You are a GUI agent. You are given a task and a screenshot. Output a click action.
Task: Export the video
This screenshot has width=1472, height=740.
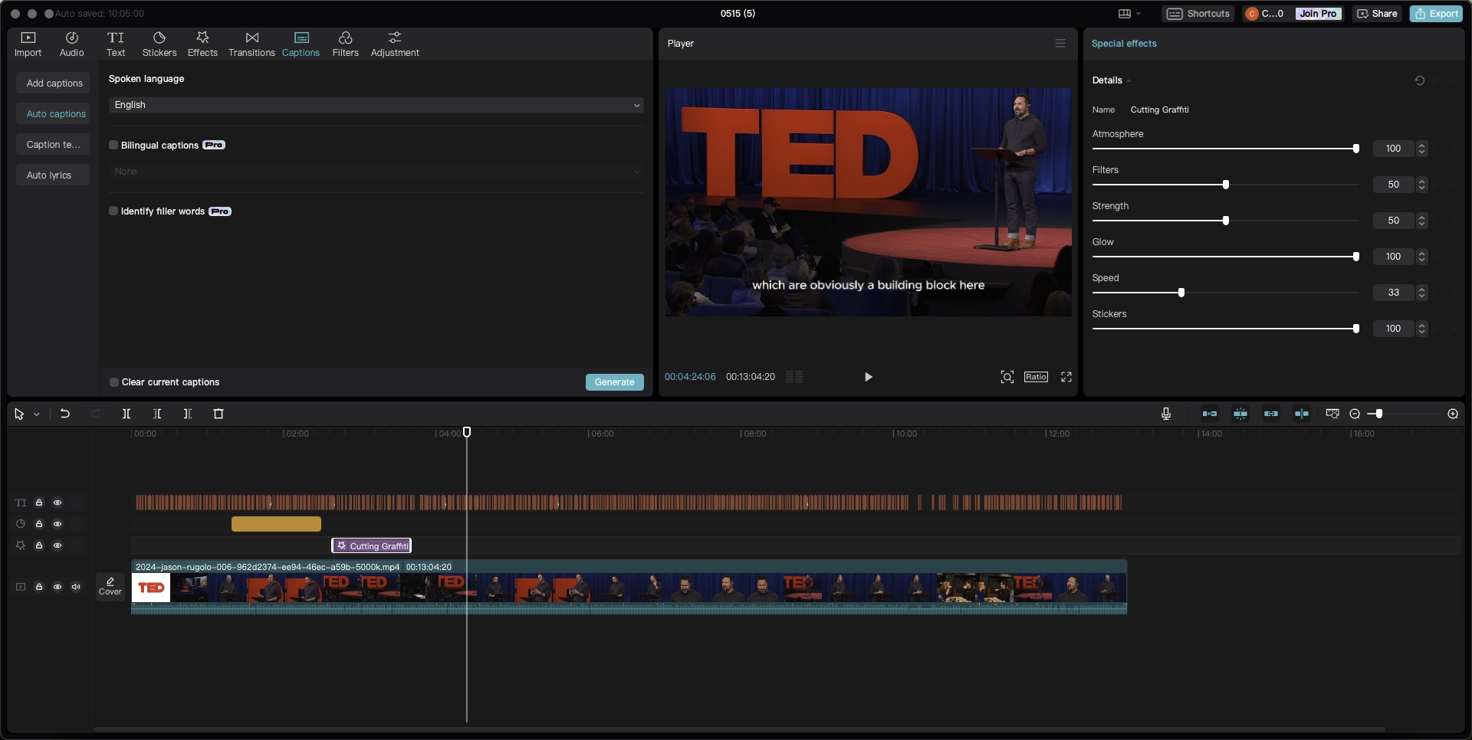1436,14
